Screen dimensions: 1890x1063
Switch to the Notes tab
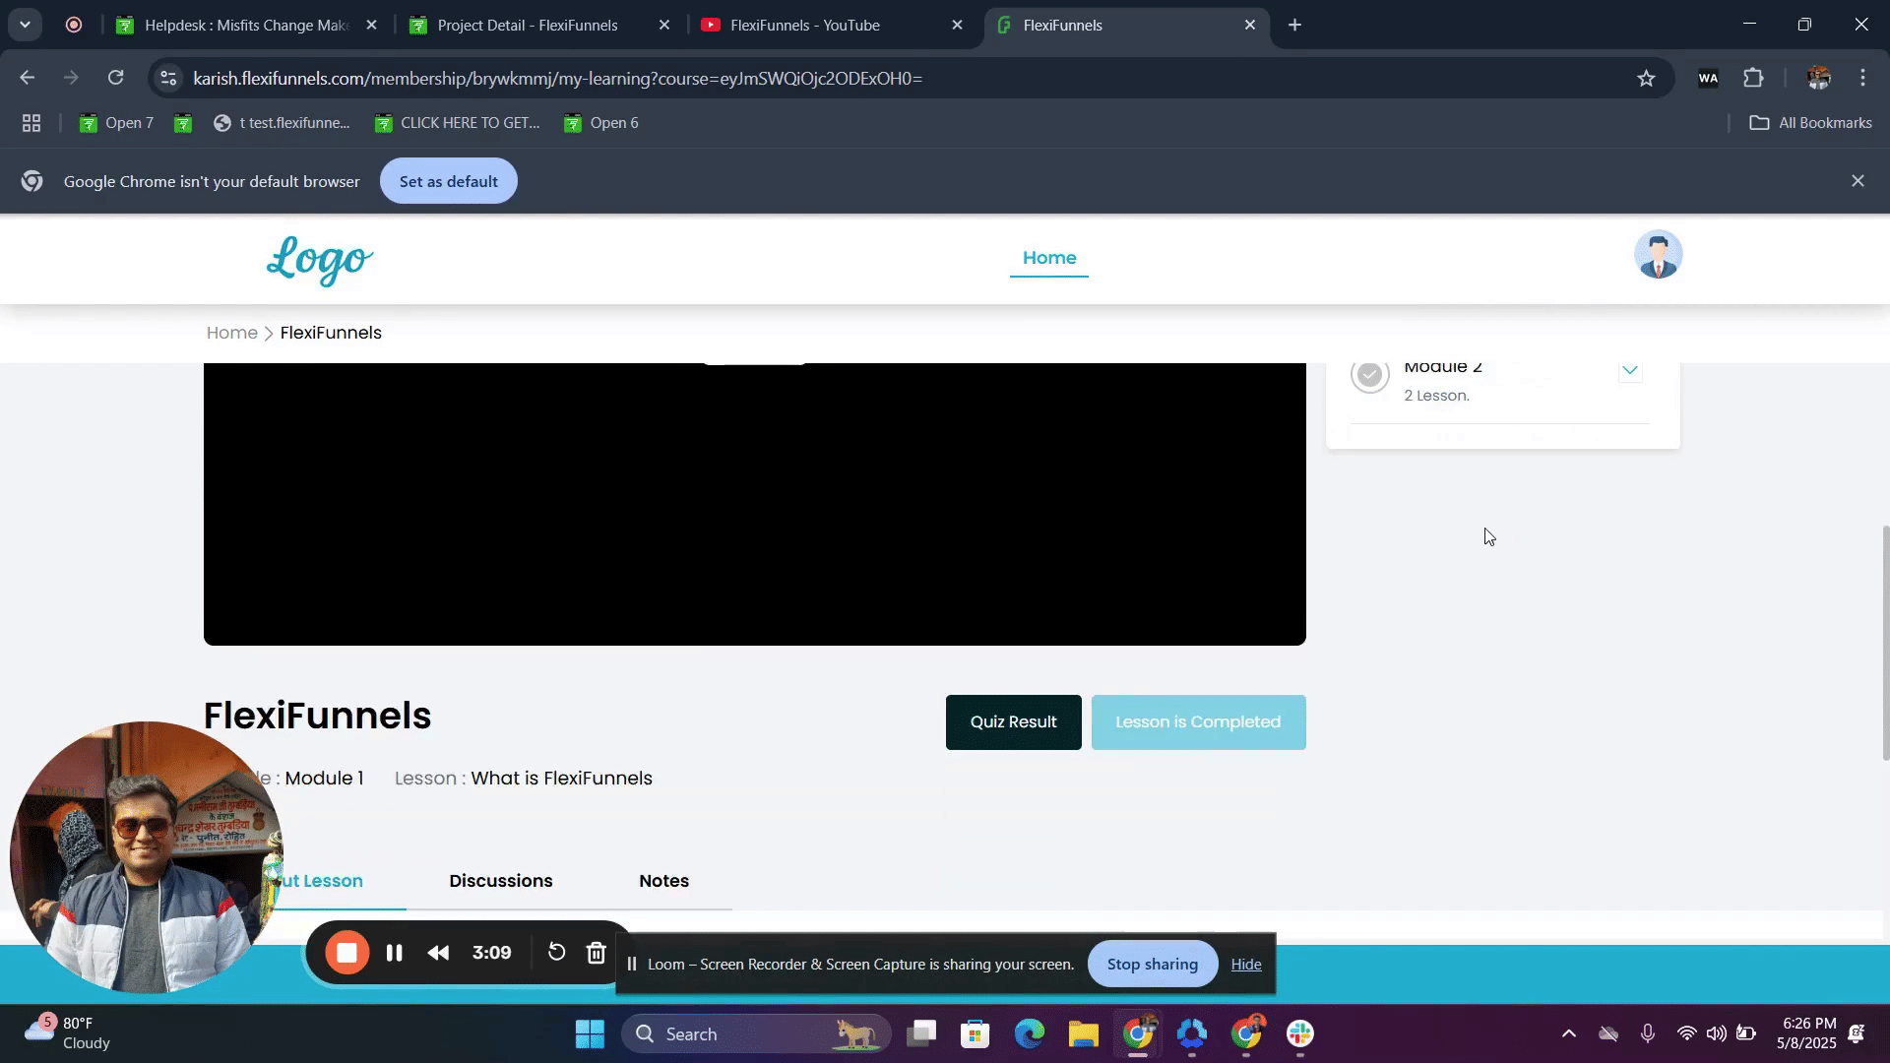(x=663, y=881)
